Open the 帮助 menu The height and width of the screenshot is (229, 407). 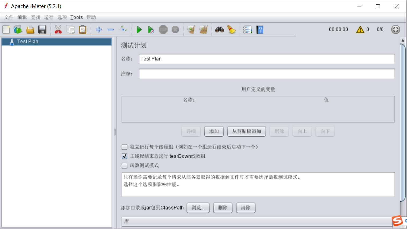(x=91, y=17)
